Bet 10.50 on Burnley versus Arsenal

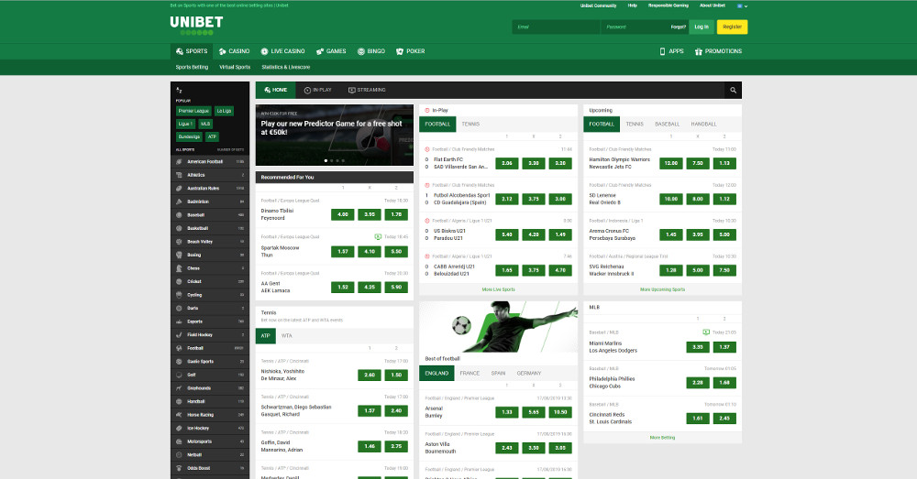(560, 412)
